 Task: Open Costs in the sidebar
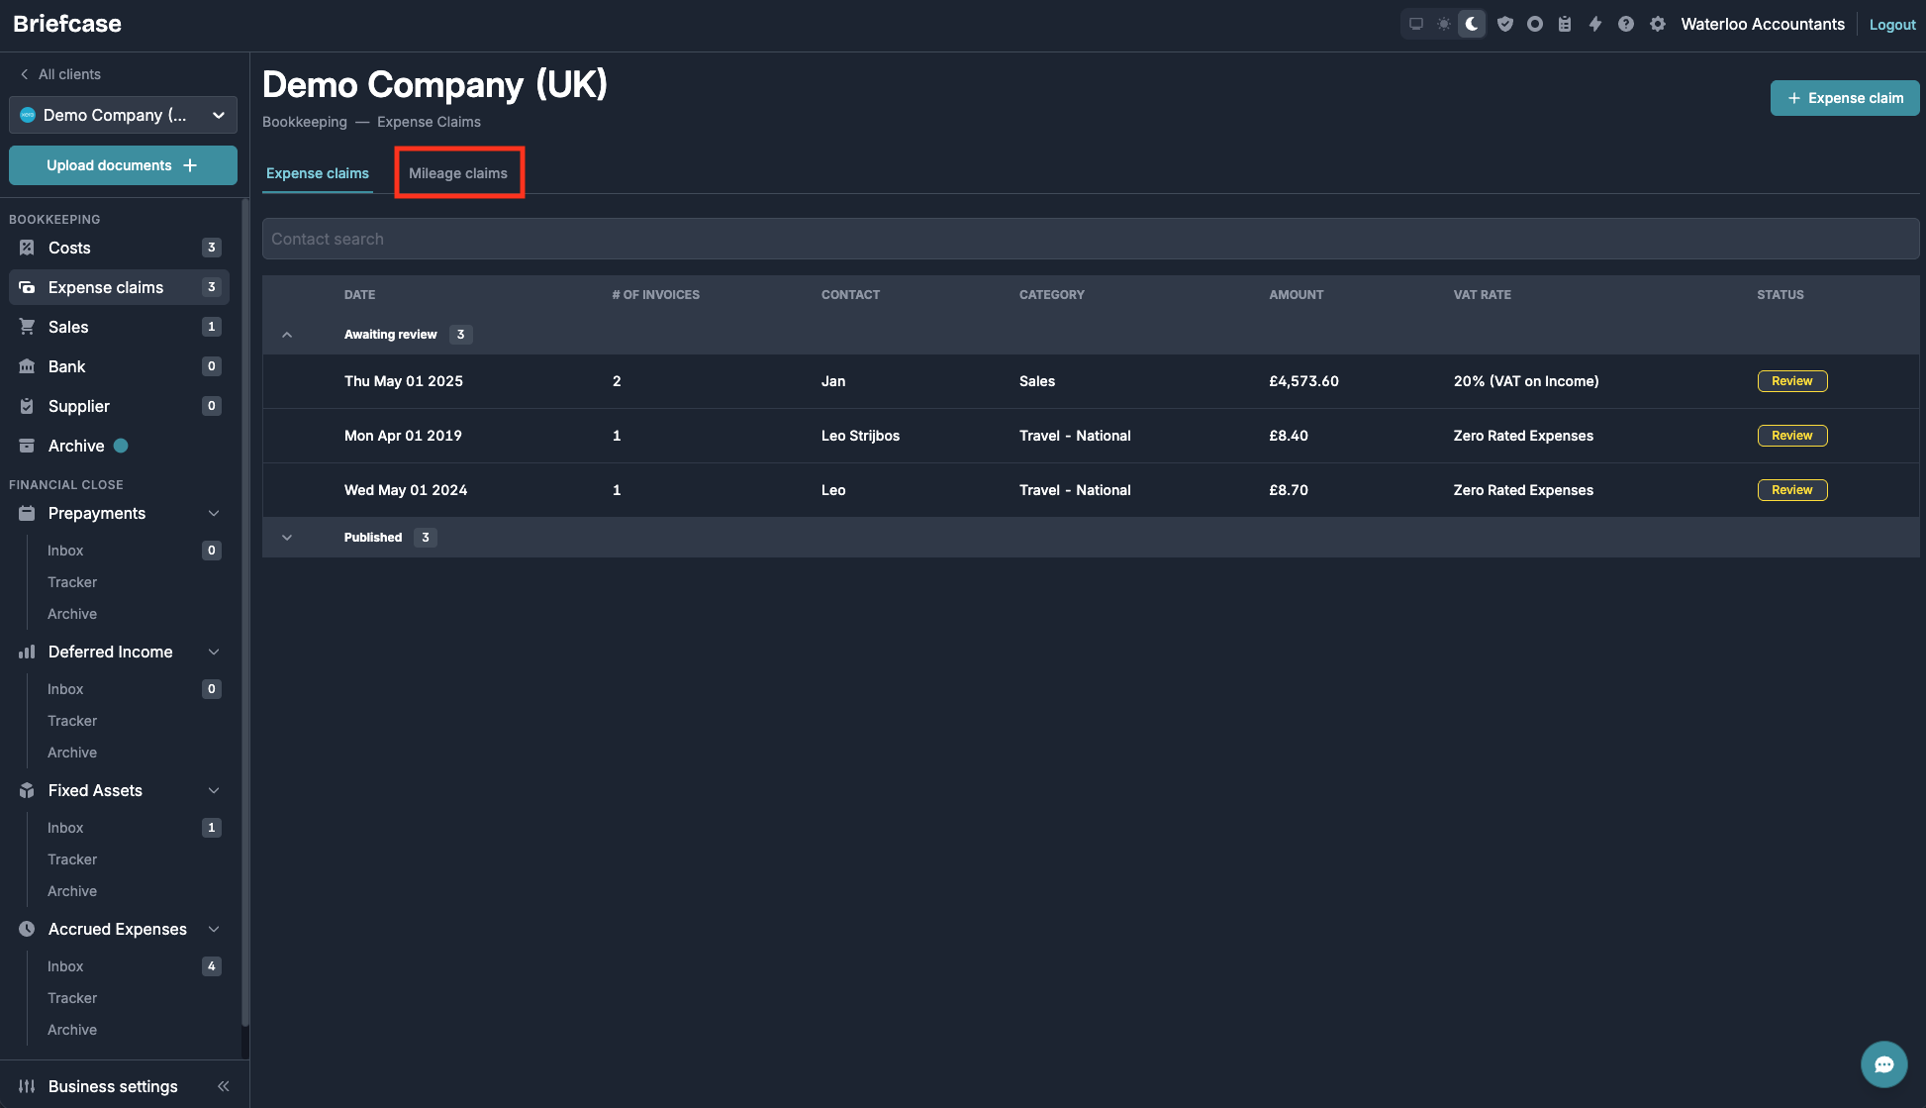(x=119, y=248)
